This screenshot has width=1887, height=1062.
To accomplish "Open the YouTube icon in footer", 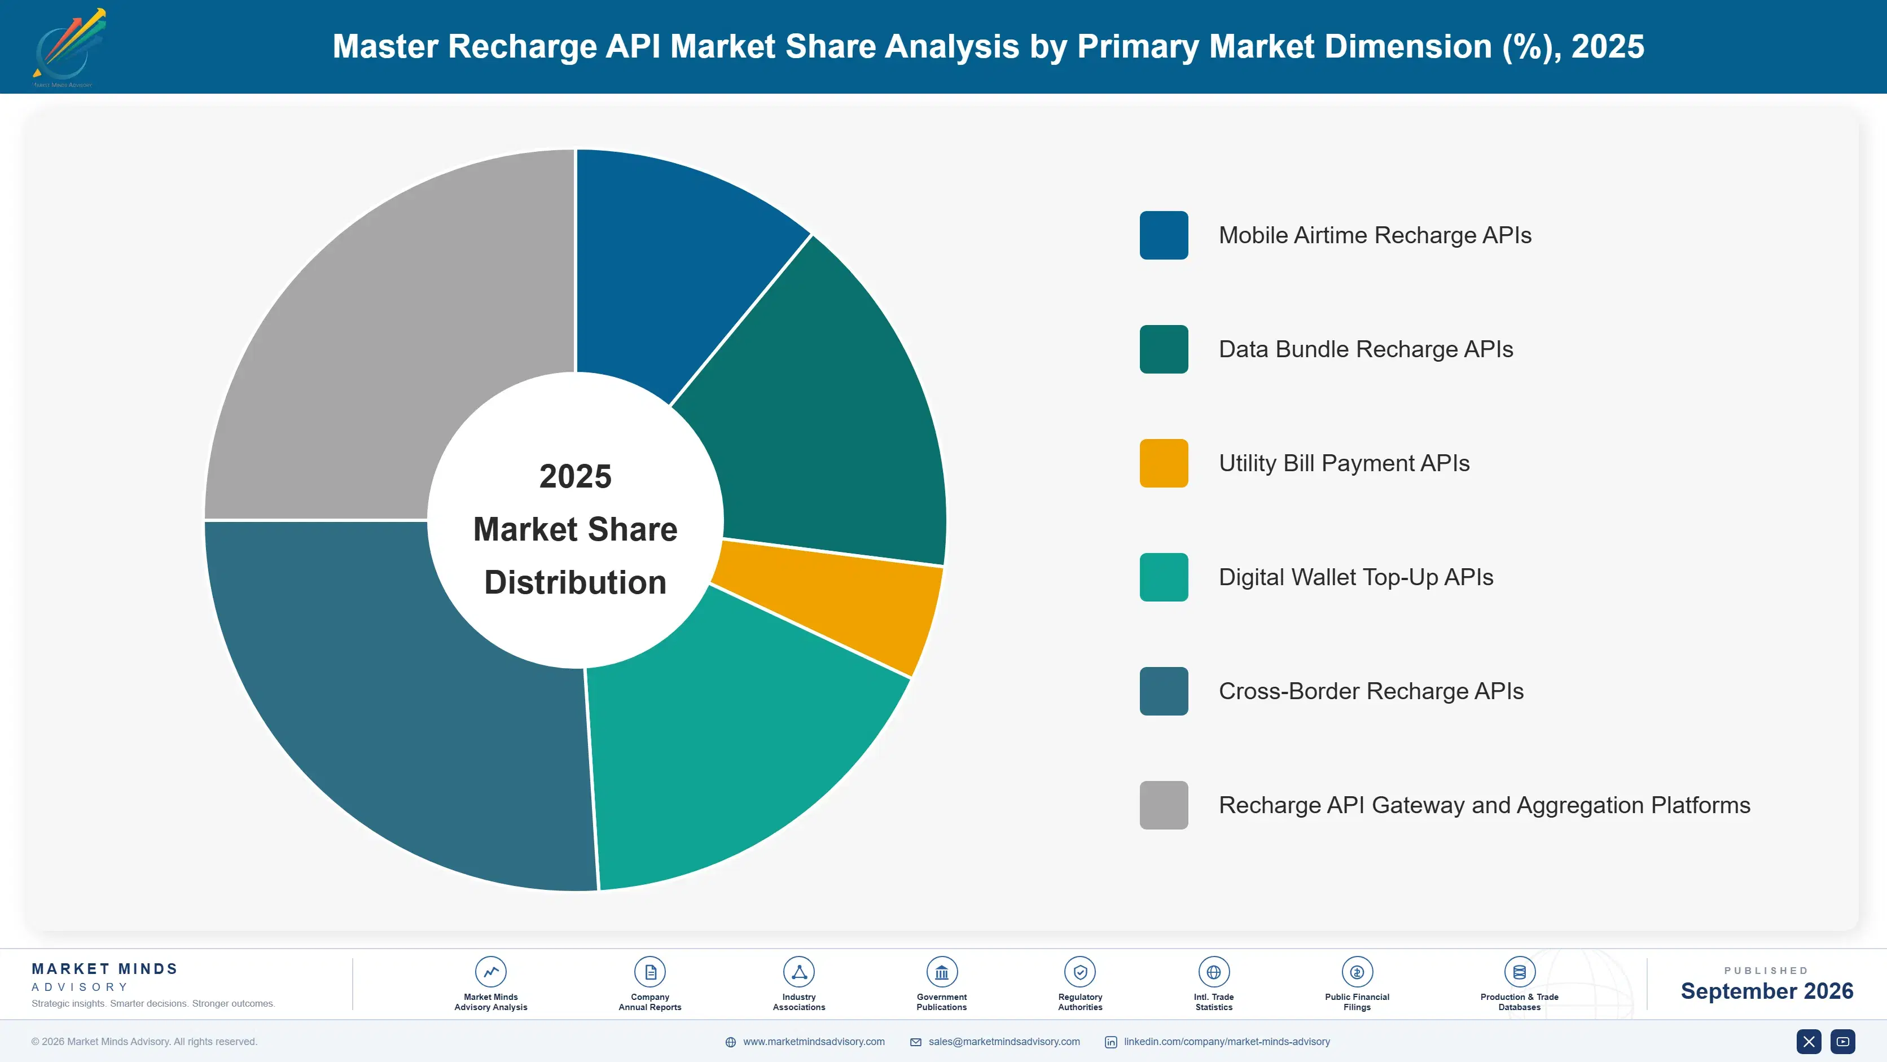I will click(x=1843, y=1042).
